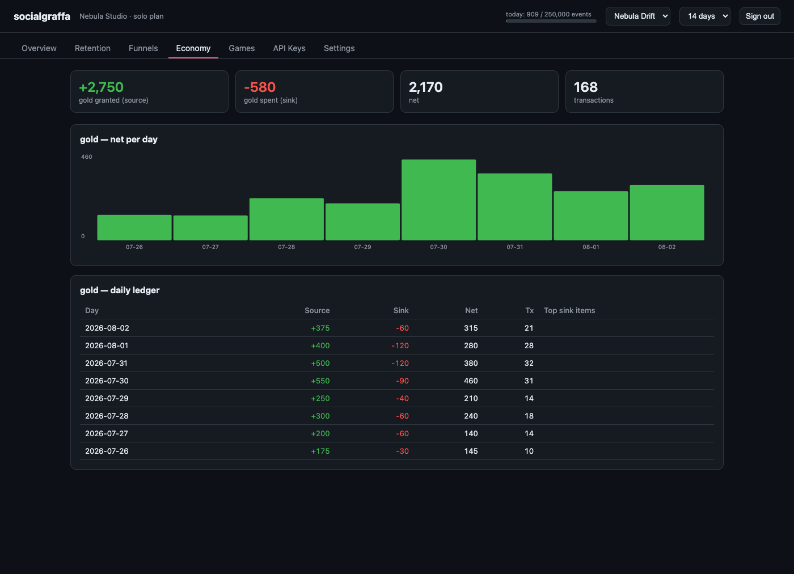This screenshot has width=794, height=574.
Task: Click the Tx column header
Action: click(x=529, y=310)
